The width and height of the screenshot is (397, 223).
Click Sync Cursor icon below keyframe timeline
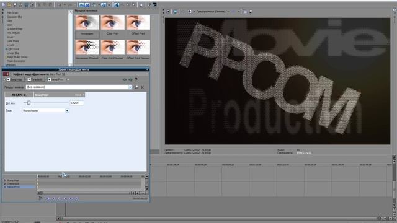(40, 198)
